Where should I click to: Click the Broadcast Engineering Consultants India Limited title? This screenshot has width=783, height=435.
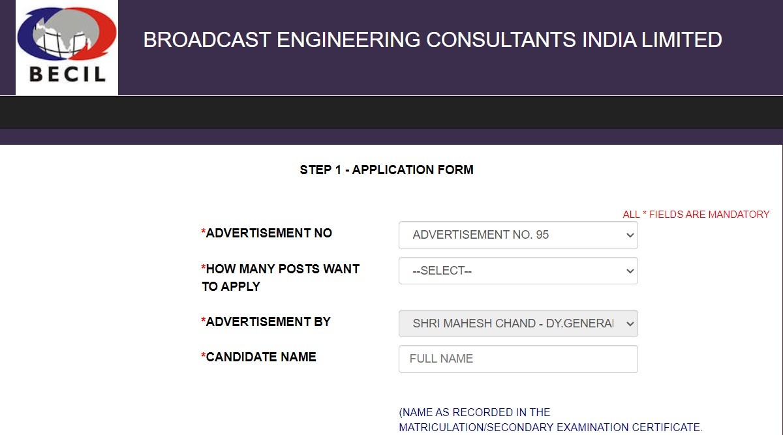tap(432, 40)
